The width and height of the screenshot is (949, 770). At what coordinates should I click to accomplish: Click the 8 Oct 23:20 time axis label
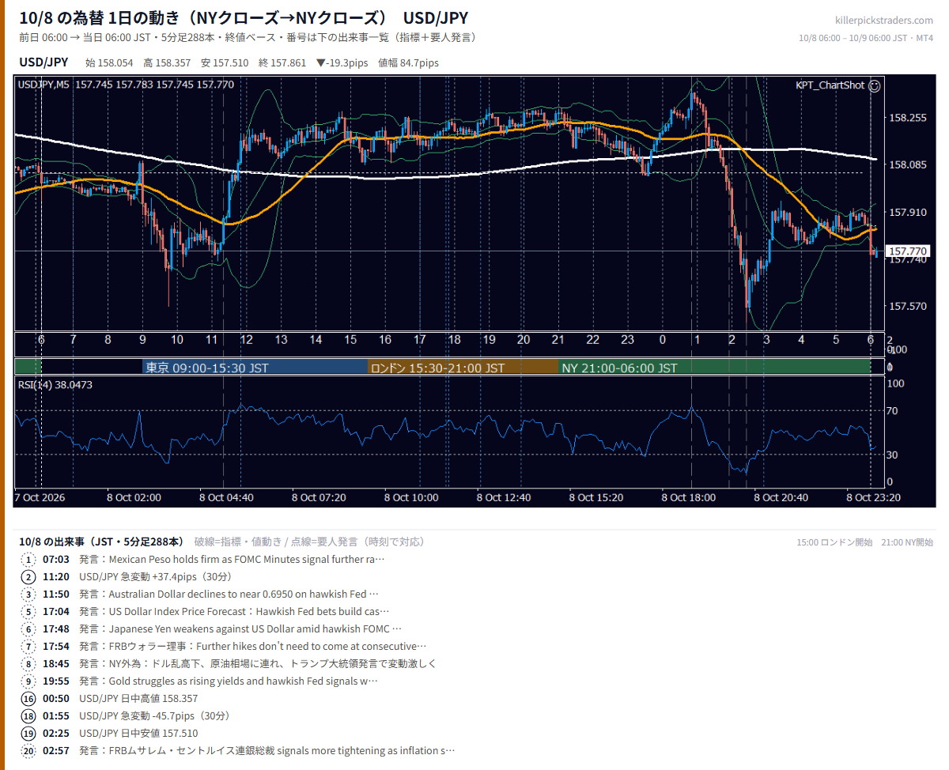tap(874, 497)
